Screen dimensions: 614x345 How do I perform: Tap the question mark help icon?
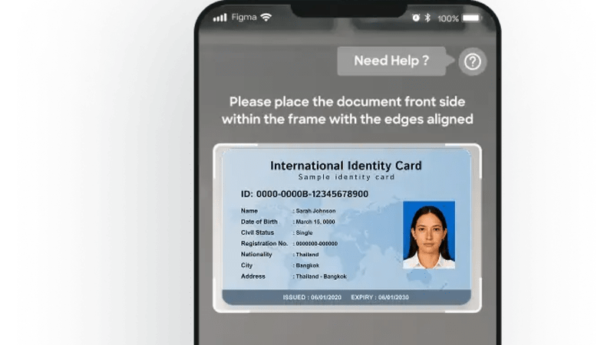click(472, 61)
